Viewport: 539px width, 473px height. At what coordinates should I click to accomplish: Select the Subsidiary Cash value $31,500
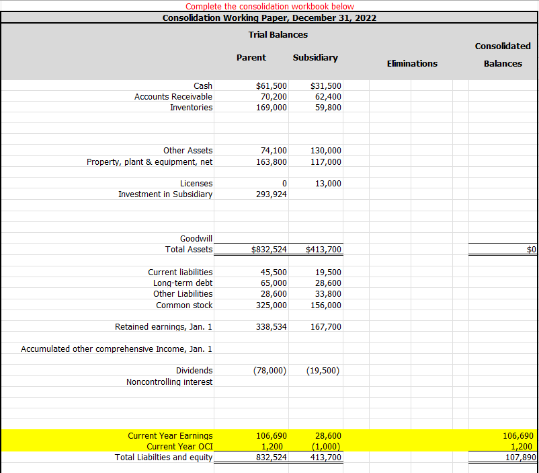pos(325,85)
